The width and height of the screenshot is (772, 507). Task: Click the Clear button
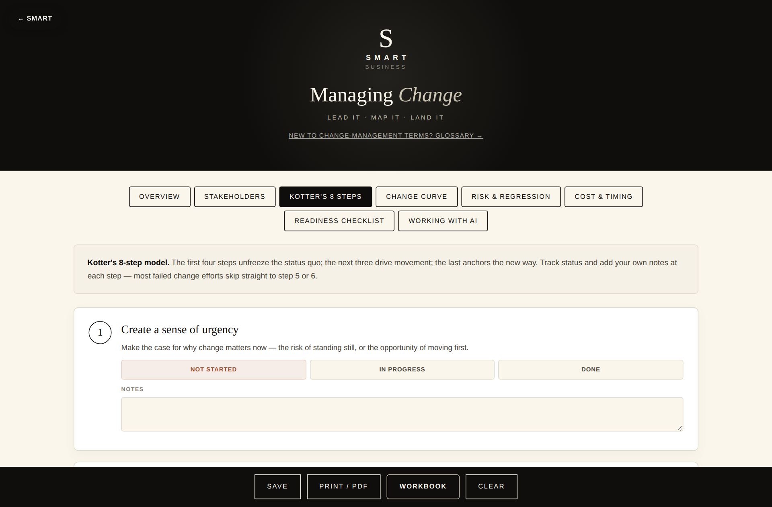(491, 486)
